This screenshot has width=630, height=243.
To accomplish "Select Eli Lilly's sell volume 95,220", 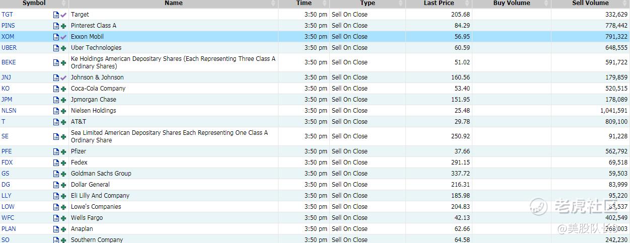I will click(x=618, y=196).
